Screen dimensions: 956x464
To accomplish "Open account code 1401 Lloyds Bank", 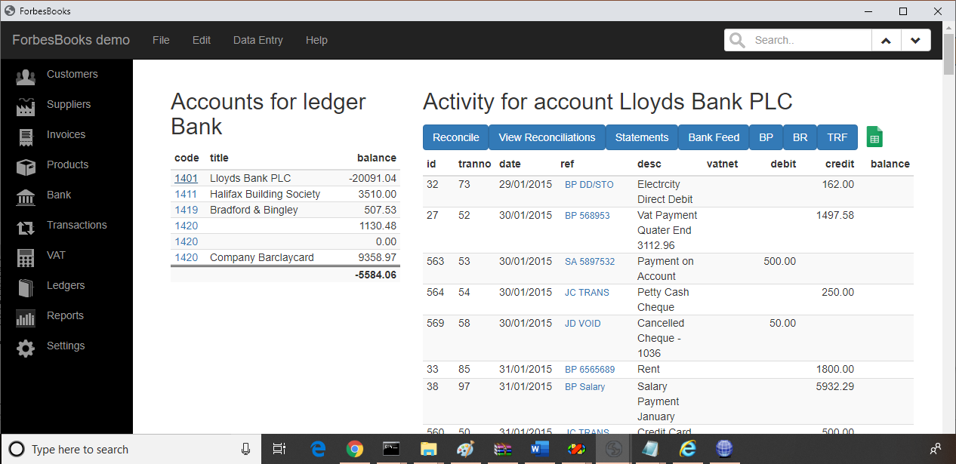I will coord(186,178).
